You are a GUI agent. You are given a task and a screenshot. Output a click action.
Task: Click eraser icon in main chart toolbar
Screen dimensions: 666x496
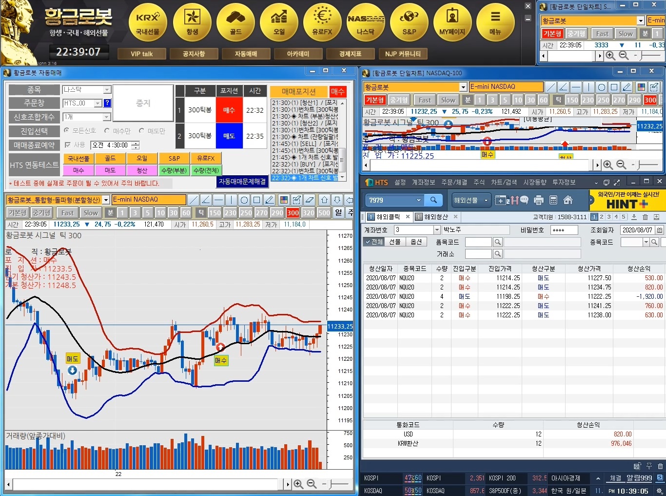click(309, 200)
